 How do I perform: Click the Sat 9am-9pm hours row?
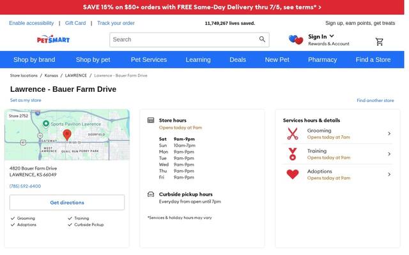[177, 139]
